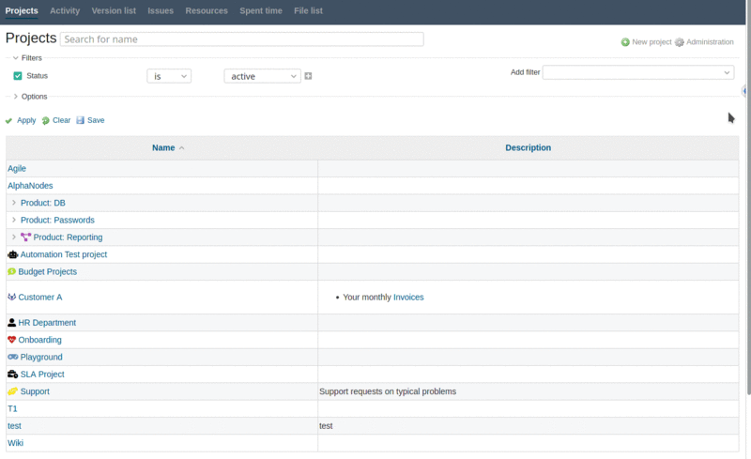Viewport: 751px width, 459px height.
Task: Expand the Options section
Action: click(15, 97)
